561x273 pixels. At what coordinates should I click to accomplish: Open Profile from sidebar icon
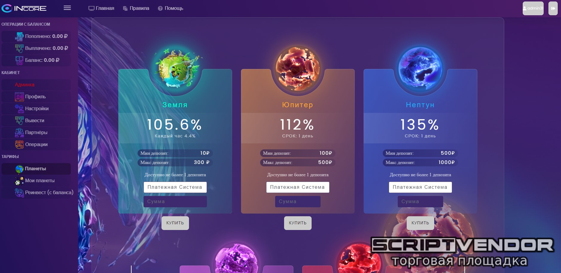(19, 97)
